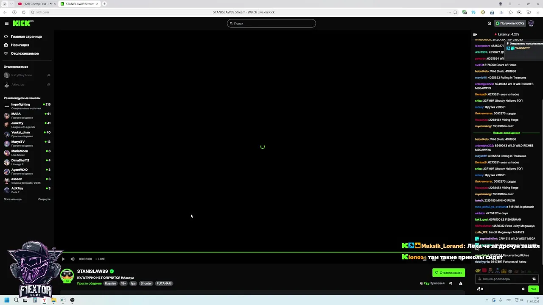Open recommended channel DimaSheff12
Viewport: 543px width, 305px height.
click(27, 162)
